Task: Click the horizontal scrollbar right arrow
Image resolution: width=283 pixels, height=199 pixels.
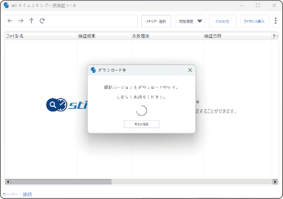Action: pyautogui.click(x=275, y=182)
